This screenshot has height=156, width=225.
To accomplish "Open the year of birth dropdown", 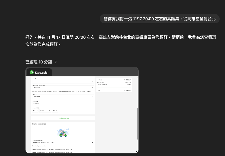I will [x=55, y=110].
